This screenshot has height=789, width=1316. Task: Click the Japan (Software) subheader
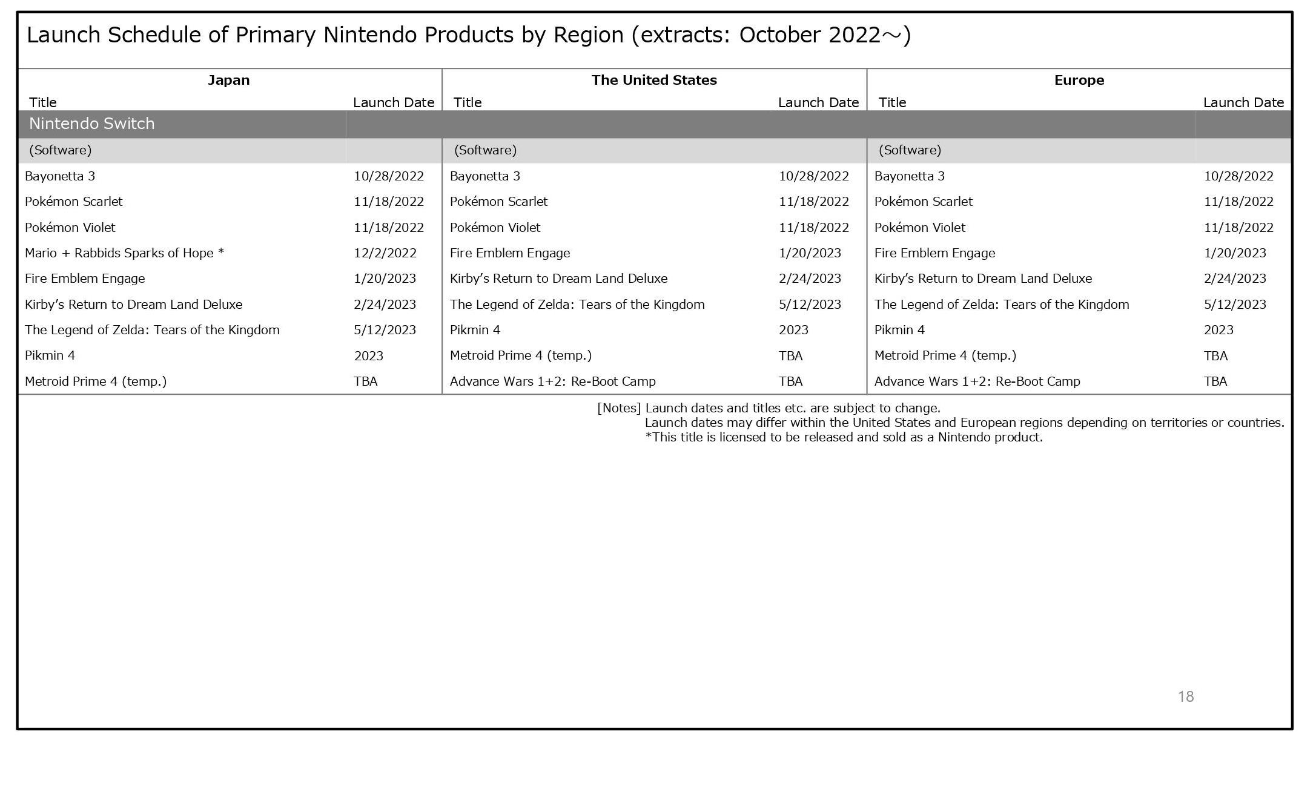tap(61, 150)
